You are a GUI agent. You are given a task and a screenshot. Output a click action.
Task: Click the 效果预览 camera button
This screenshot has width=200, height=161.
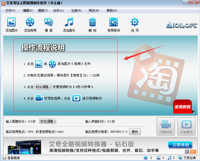tap(166, 126)
